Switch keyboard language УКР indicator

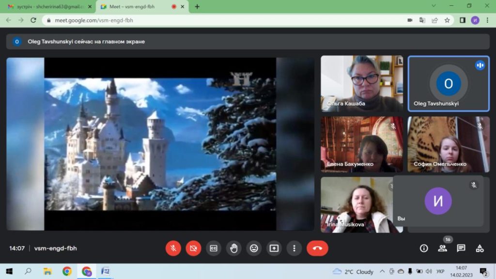[x=440, y=271]
